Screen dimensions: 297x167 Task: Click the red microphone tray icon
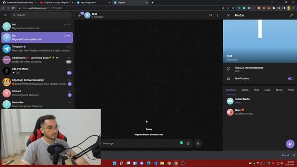pyautogui.click(x=273, y=163)
